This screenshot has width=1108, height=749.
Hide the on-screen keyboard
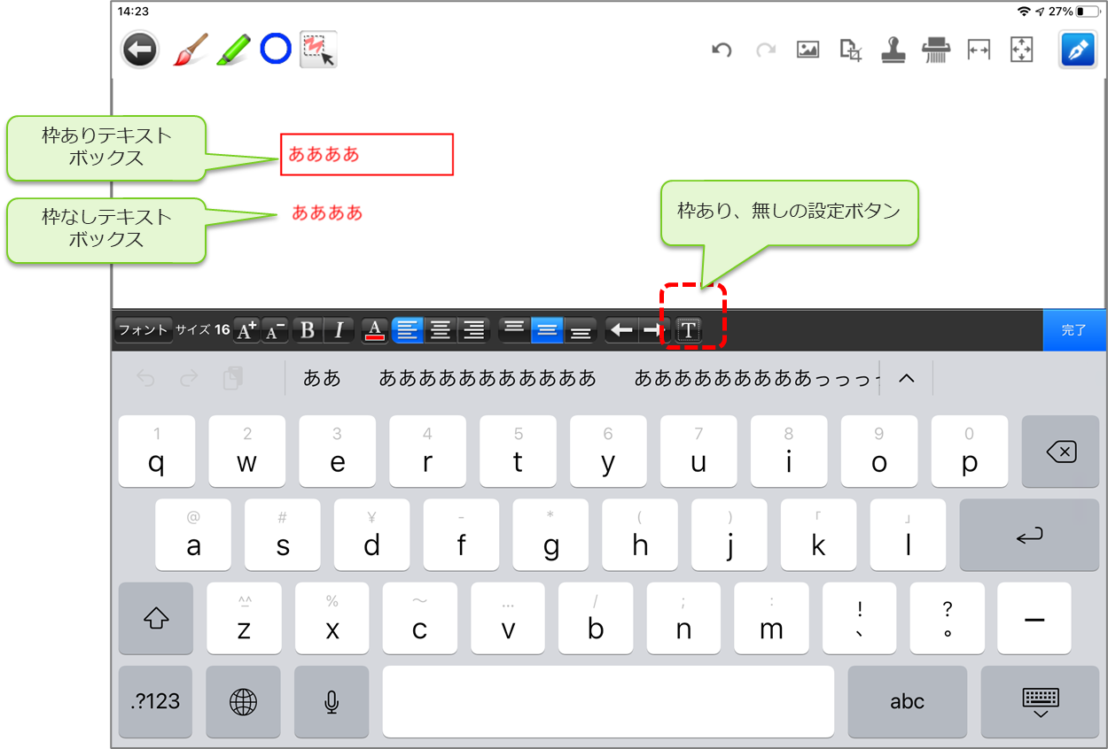click(1041, 701)
